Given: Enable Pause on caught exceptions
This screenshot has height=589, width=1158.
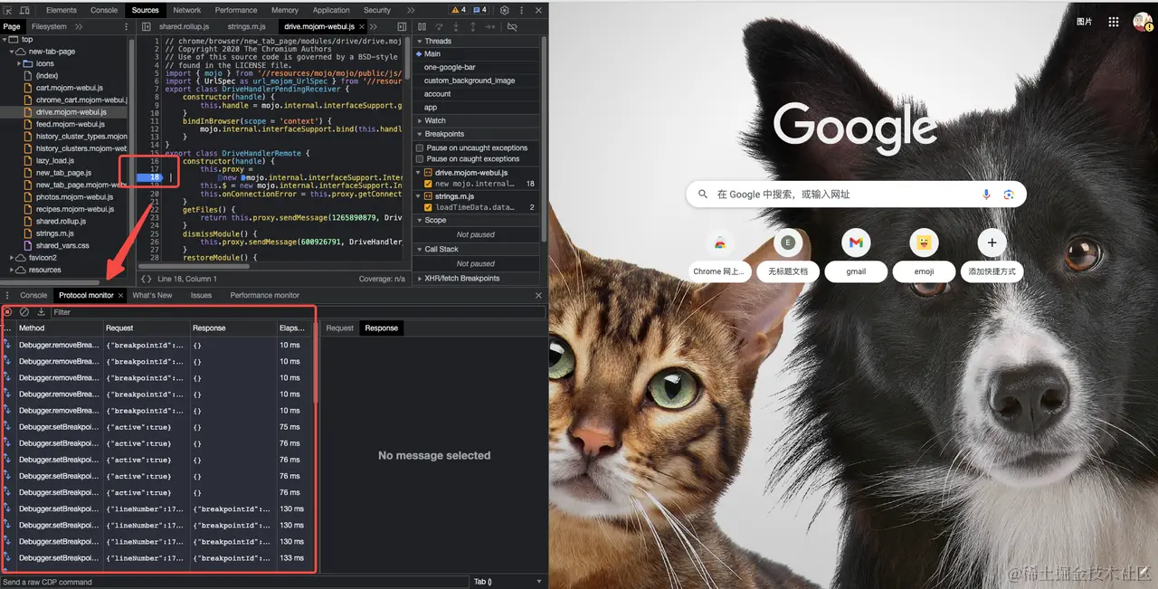Looking at the screenshot, I should [420, 159].
